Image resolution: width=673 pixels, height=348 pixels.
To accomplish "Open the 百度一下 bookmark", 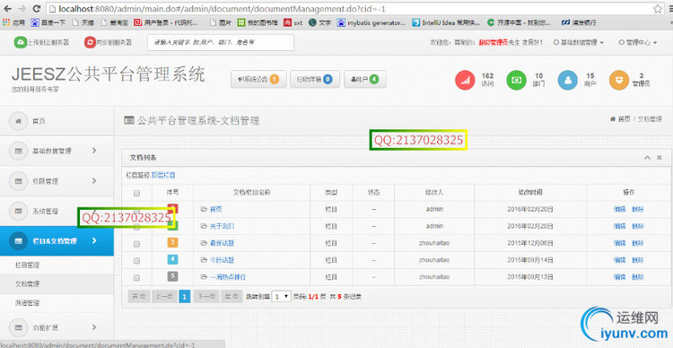I will coord(49,22).
